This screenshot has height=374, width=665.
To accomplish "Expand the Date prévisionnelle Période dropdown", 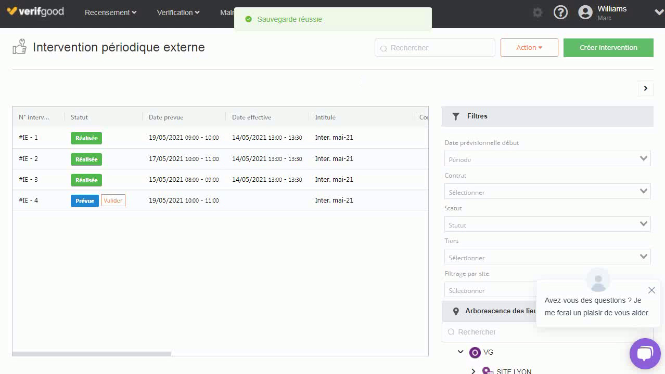I will pyautogui.click(x=547, y=159).
